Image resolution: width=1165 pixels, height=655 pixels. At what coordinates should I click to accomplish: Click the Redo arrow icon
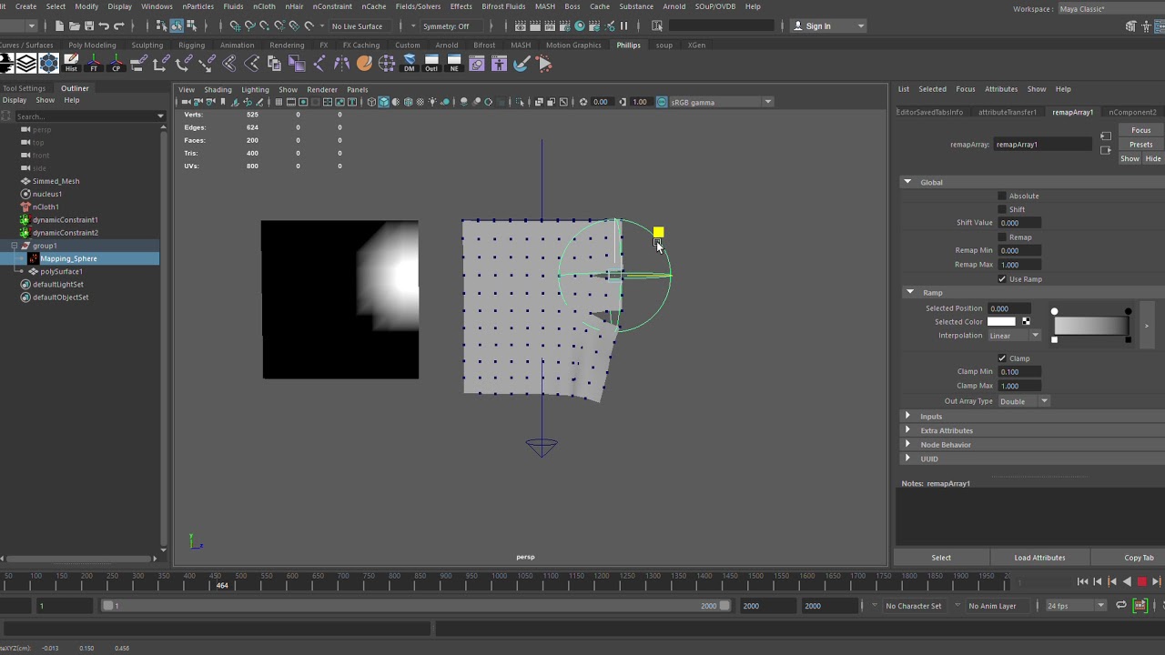119,25
